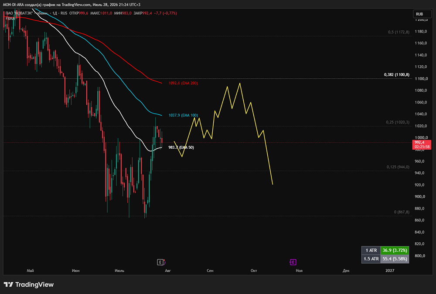Click the 2027 label on time axis
Viewport: 436px width, 294px height.
coord(390,271)
